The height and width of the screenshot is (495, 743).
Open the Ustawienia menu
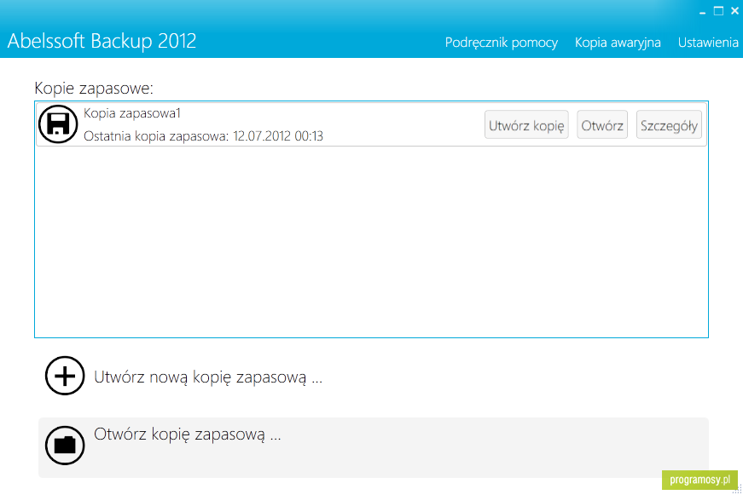(708, 43)
